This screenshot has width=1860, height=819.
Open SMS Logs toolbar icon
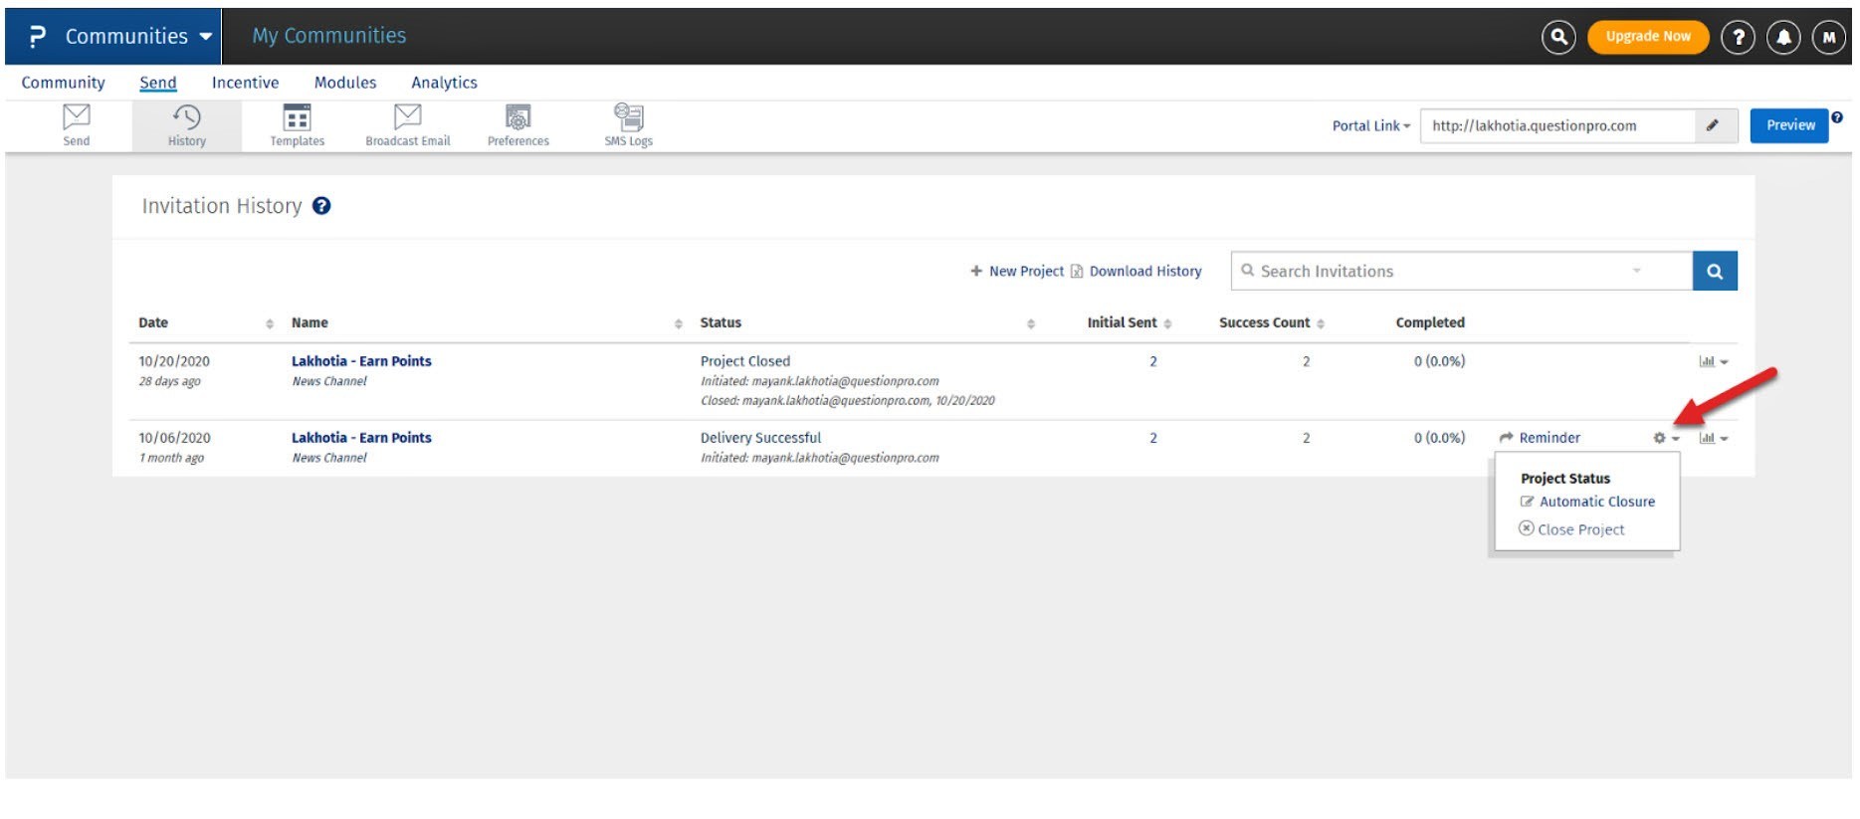coord(628,125)
